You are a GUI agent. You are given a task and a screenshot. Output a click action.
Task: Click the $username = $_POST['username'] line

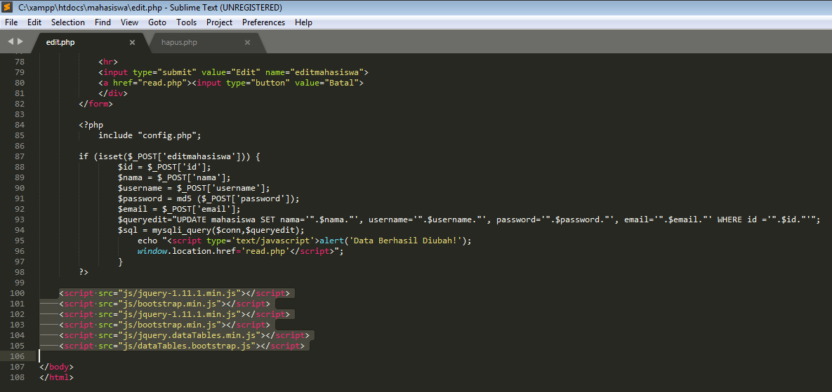click(x=194, y=187)
